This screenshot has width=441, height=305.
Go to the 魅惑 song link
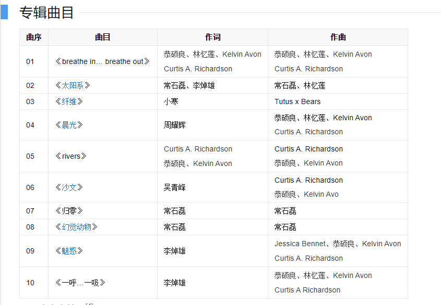(69, 251)
